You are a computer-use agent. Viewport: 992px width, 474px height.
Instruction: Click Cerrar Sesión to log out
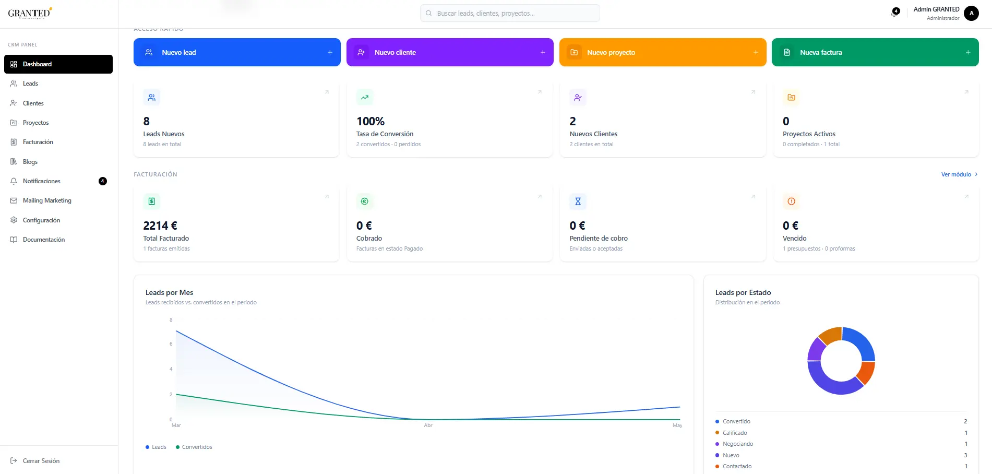tap(58, 461)
